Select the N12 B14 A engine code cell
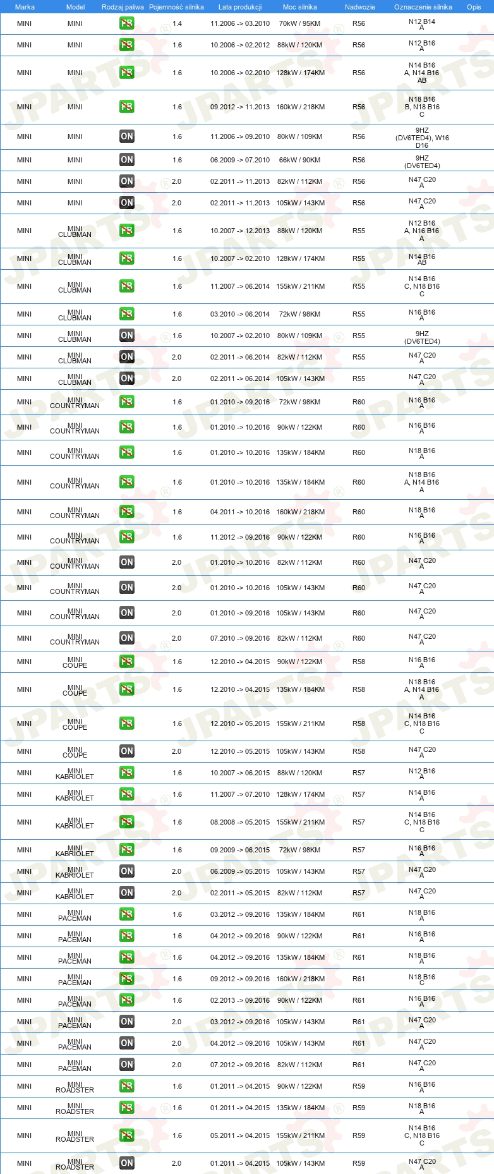The height and width of the screenshot is (1174, 494). [x=422, y=24]
